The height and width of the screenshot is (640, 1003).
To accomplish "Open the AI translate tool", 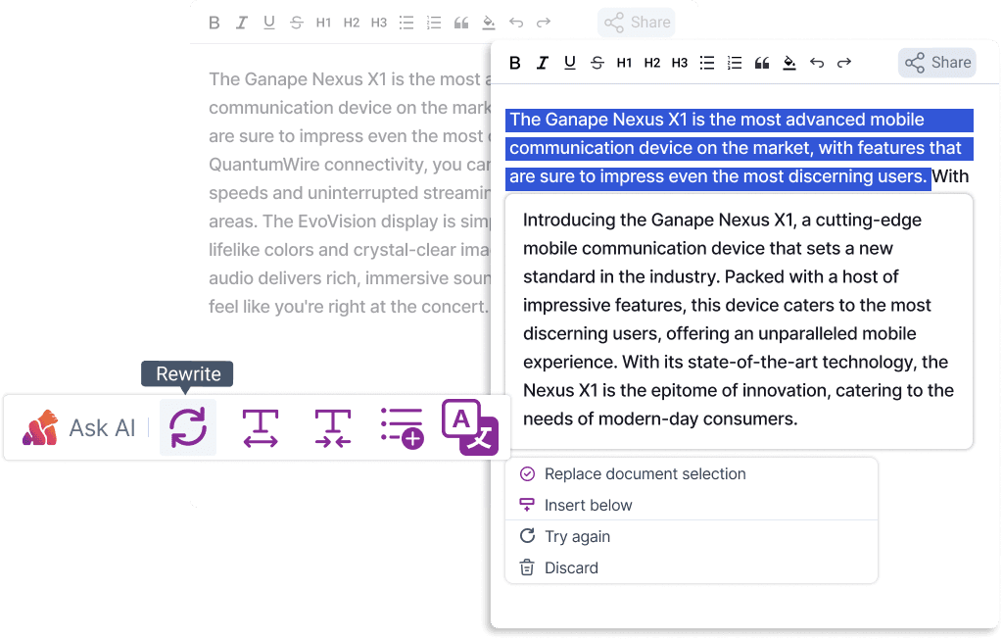I will point(468,427).
